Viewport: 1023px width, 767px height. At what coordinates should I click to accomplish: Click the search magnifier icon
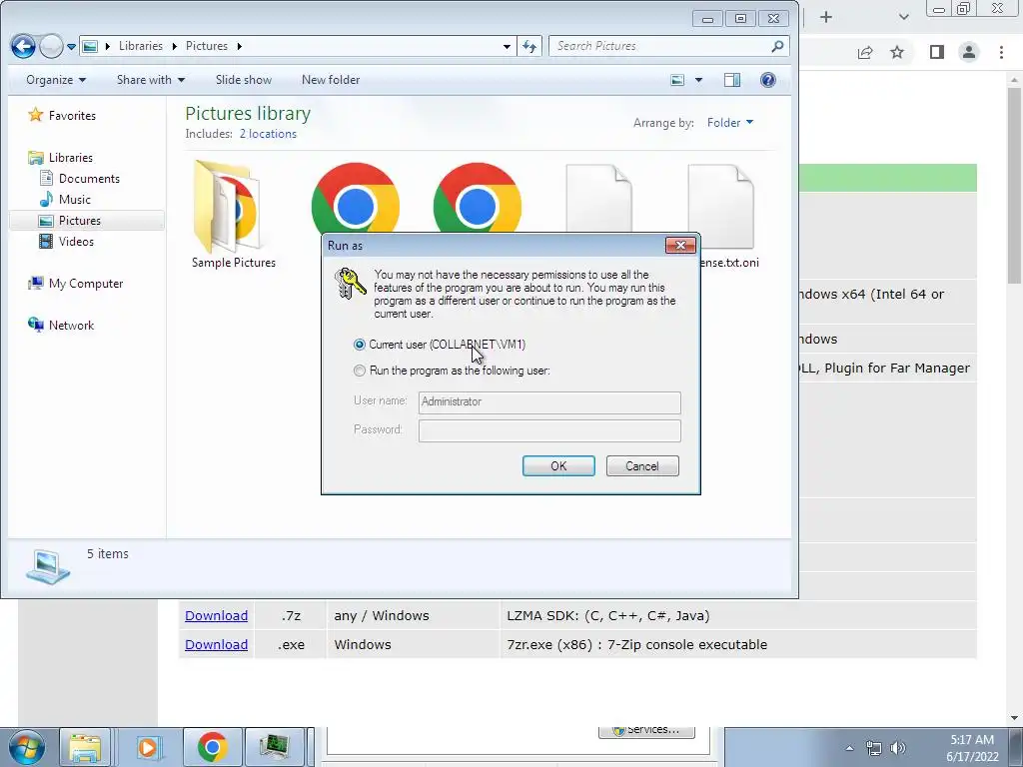click(x=777, y=46)
